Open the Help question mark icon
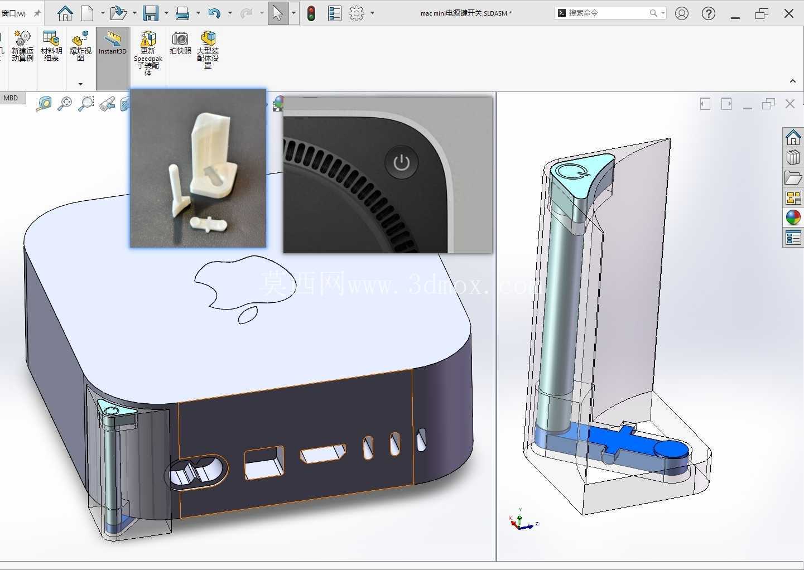 tap(709, 13)
